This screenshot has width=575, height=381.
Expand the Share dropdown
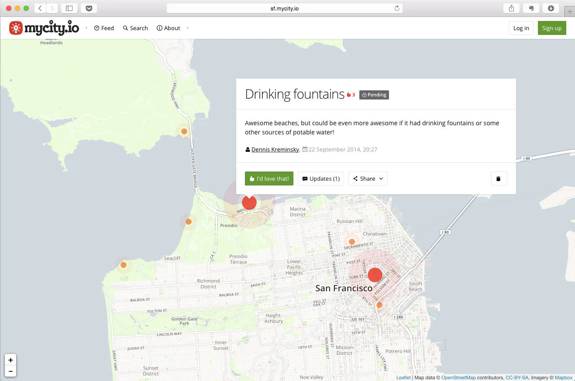coord(368,178)
